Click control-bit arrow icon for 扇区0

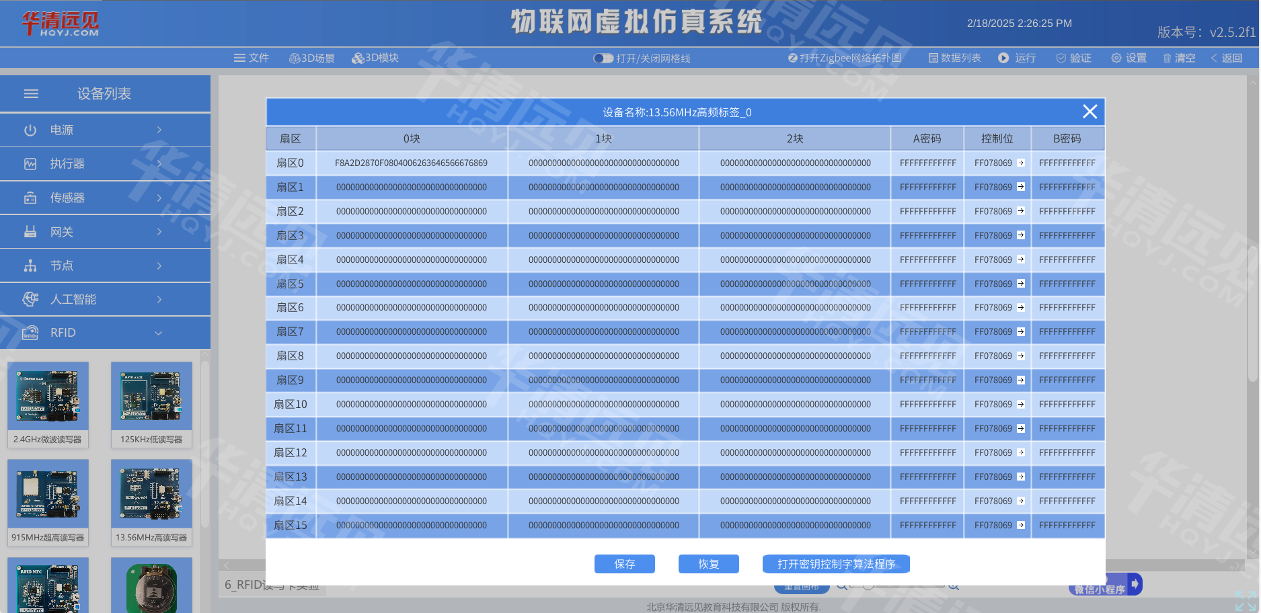(1021, 163)
